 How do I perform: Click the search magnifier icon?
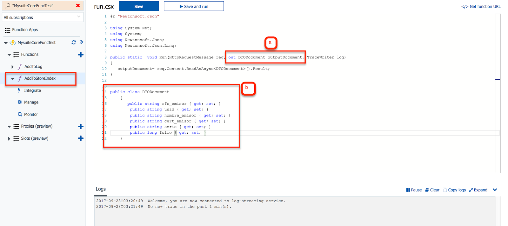8,6
